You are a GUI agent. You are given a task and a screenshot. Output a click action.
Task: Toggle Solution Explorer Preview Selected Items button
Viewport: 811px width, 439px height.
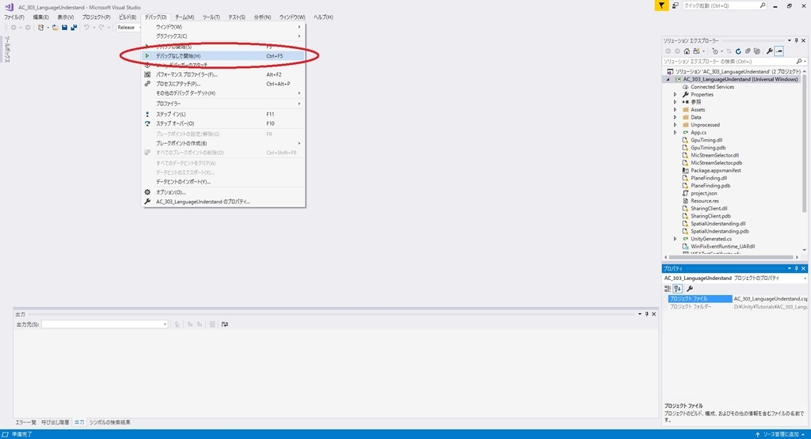779,51
